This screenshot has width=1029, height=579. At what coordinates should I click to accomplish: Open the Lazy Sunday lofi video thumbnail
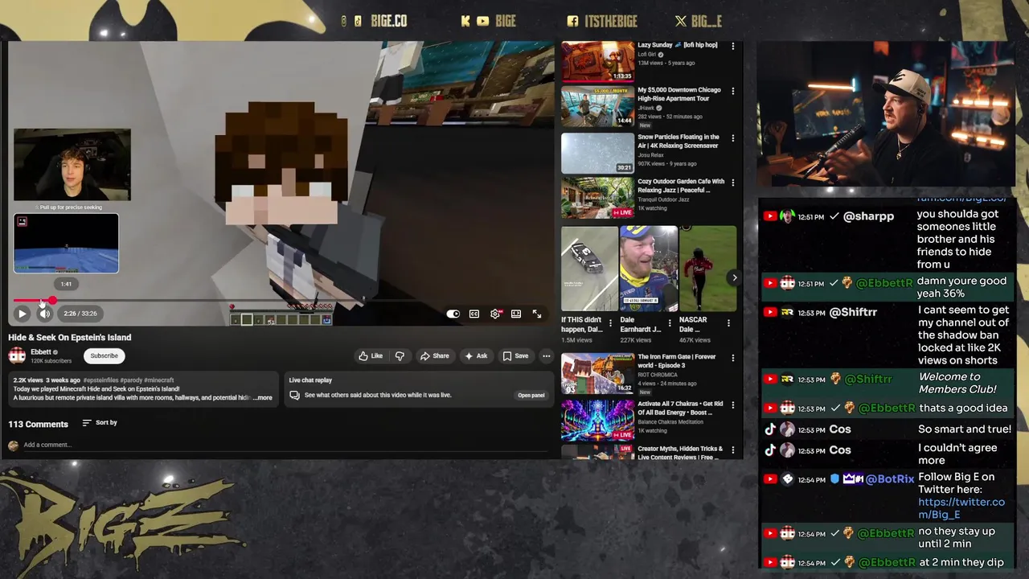click(597, 61)
